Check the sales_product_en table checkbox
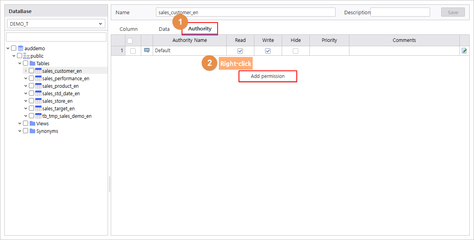This screenshot has height=240, width=474. coord(31,86)
